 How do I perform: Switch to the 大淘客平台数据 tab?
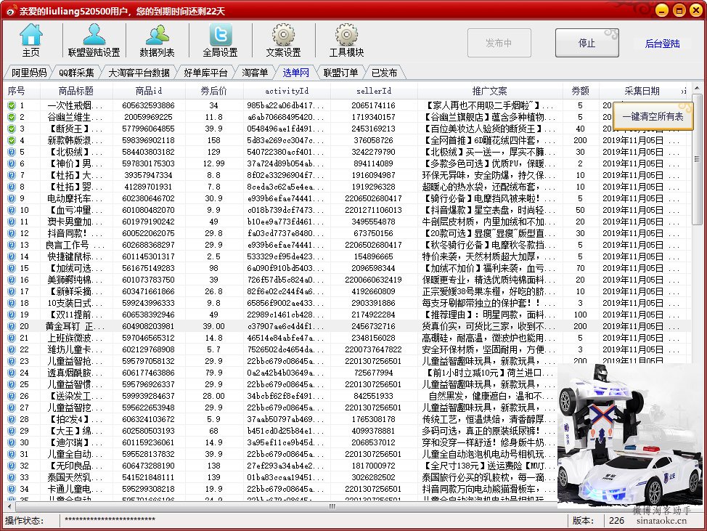coord(139,73)
